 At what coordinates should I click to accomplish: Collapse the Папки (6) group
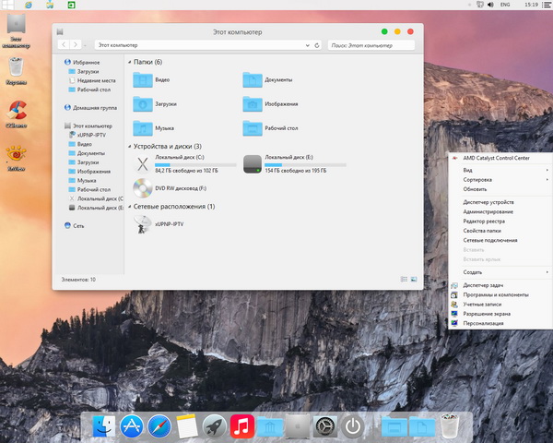[x=130, y=62]
